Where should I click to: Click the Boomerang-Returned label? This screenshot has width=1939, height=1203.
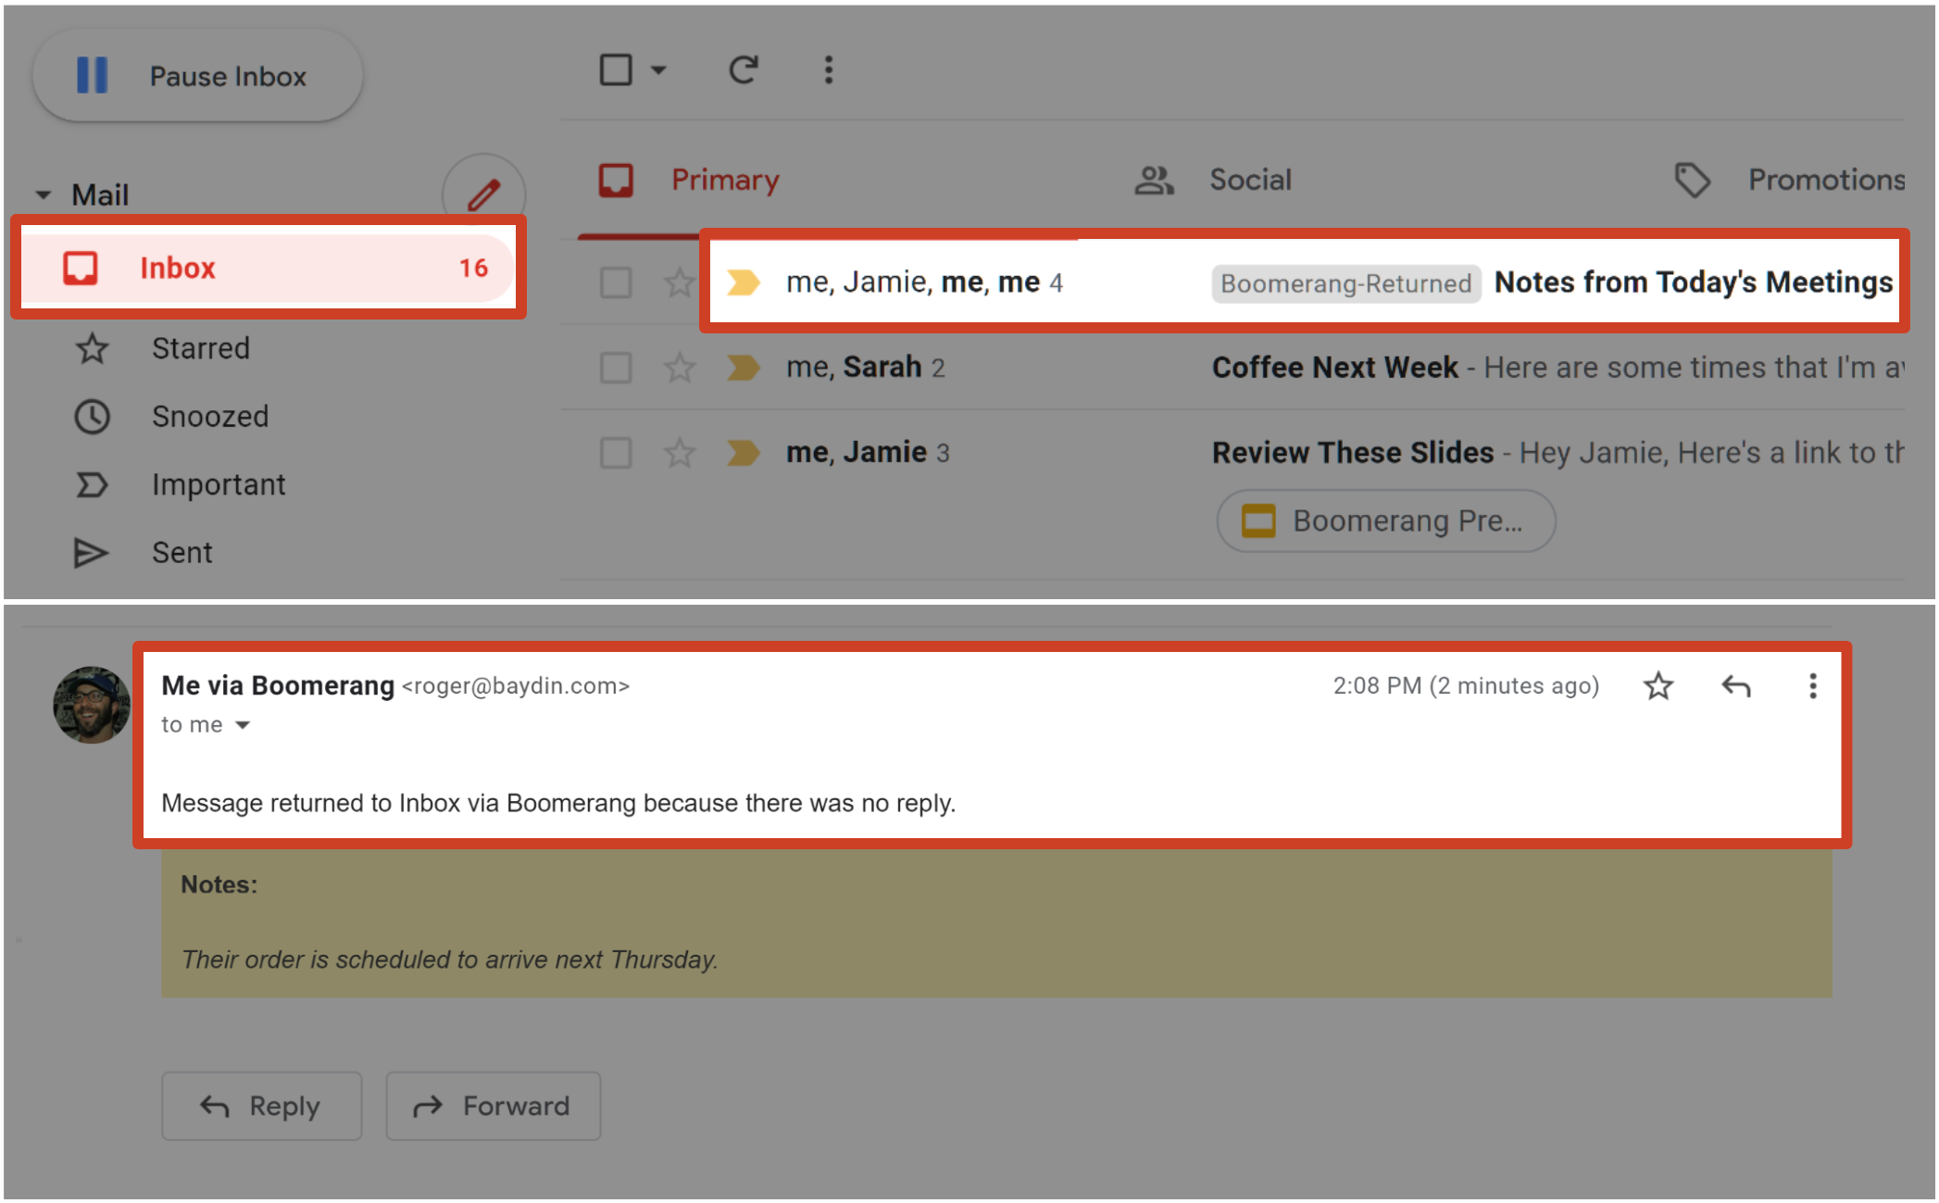pyautogui.click(x=1345, y=283)
